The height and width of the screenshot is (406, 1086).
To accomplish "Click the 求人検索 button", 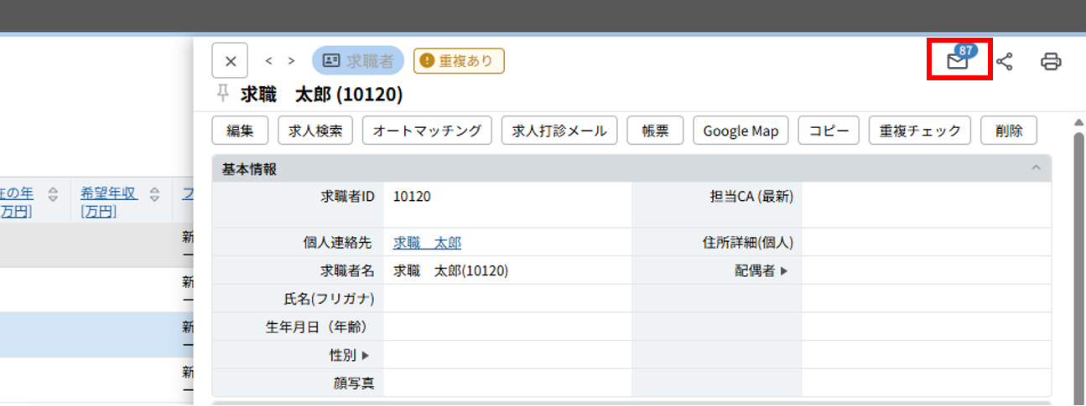I will (x=315, y=131).
